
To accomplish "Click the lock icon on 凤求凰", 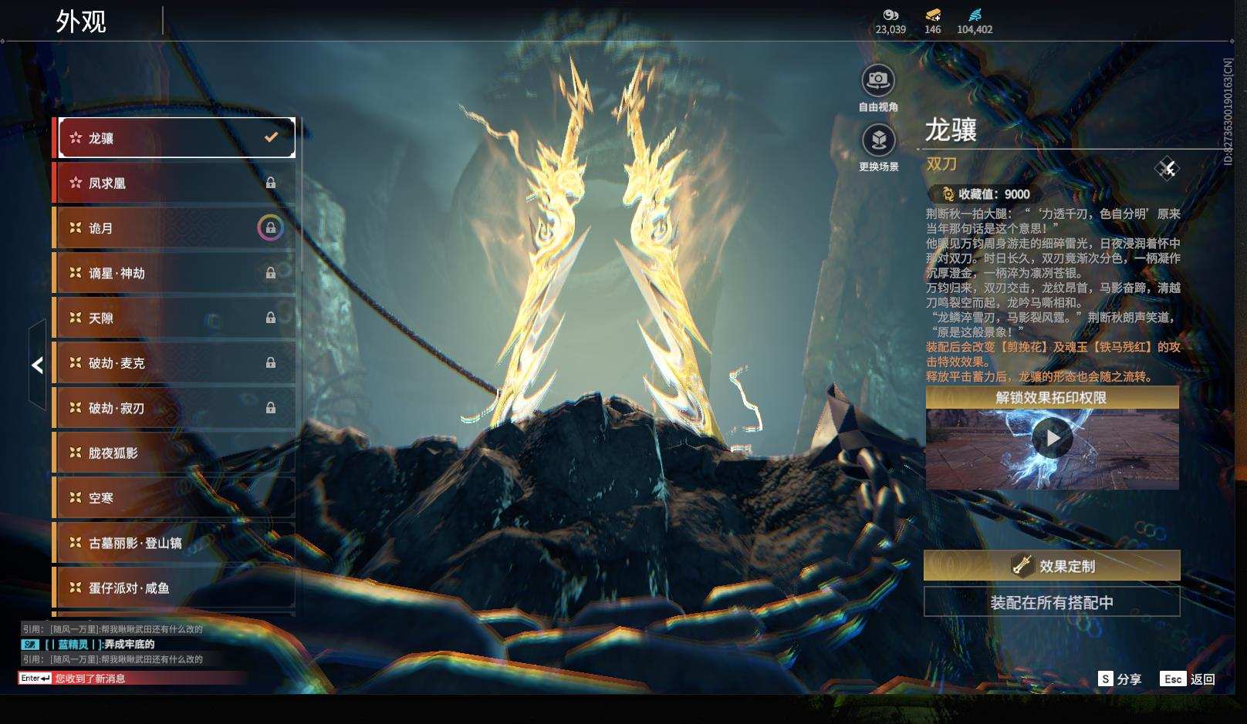I will point(271,183).
